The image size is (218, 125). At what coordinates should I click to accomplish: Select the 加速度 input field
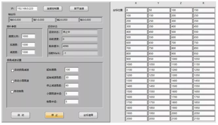pyautogui.click(x=28, y=45)
